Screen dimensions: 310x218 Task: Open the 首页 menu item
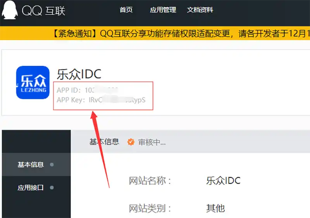126,10
